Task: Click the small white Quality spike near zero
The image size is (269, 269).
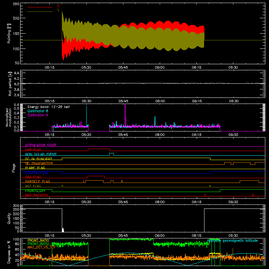Action: (x=63, y=230)
